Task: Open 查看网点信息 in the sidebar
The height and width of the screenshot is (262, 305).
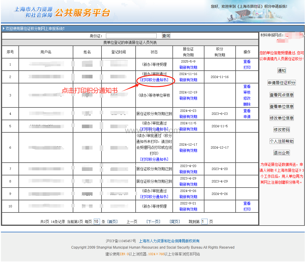Action: [x=282, y=95]
